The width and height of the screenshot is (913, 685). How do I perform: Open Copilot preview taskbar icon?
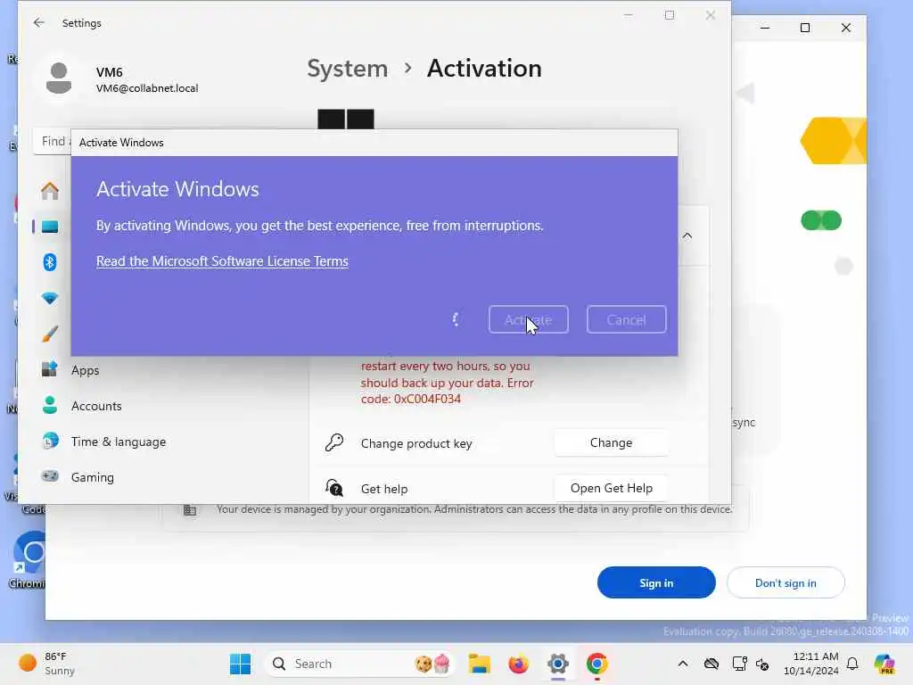884,664
